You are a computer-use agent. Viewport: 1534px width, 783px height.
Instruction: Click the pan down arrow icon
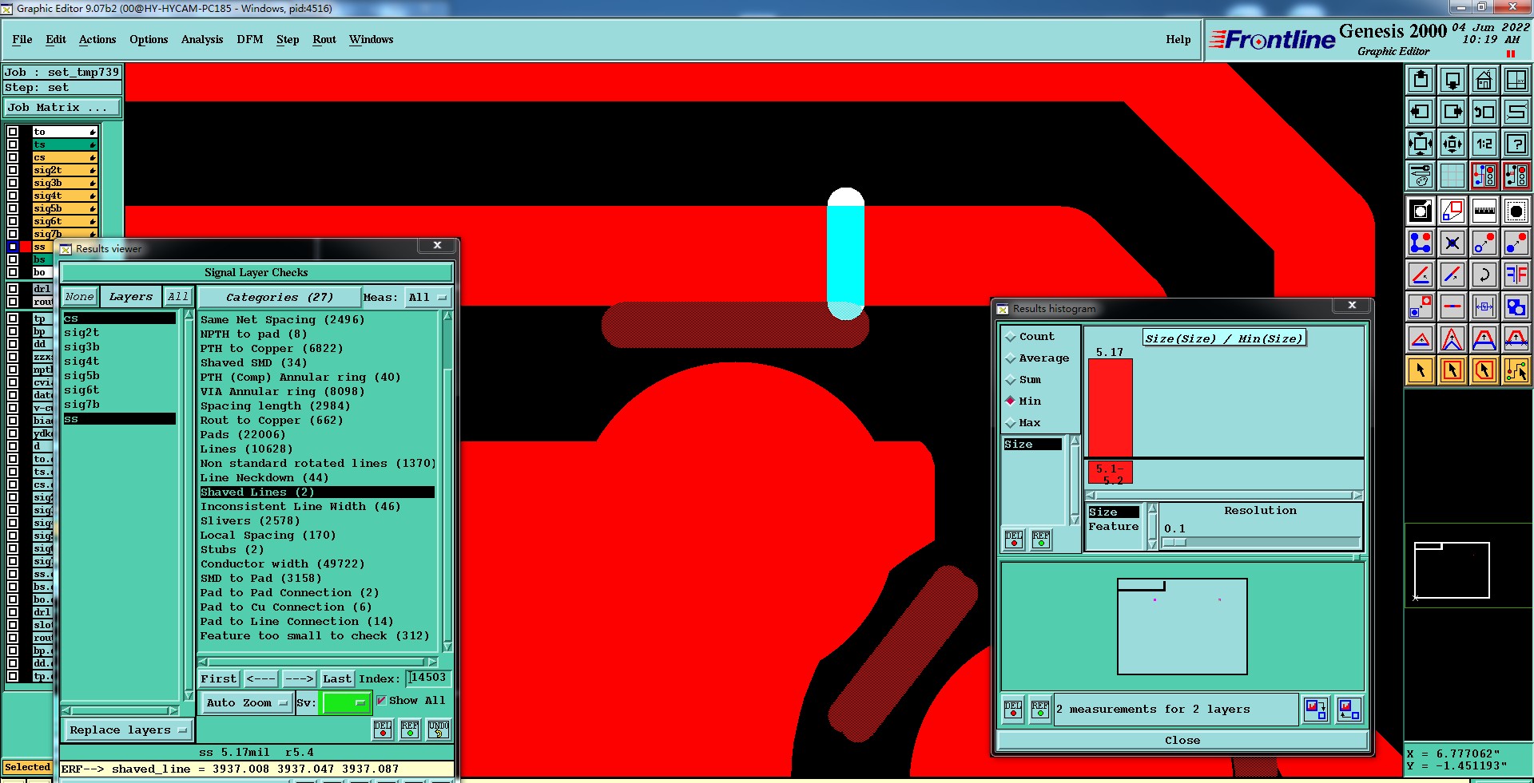click(1453, 80)
